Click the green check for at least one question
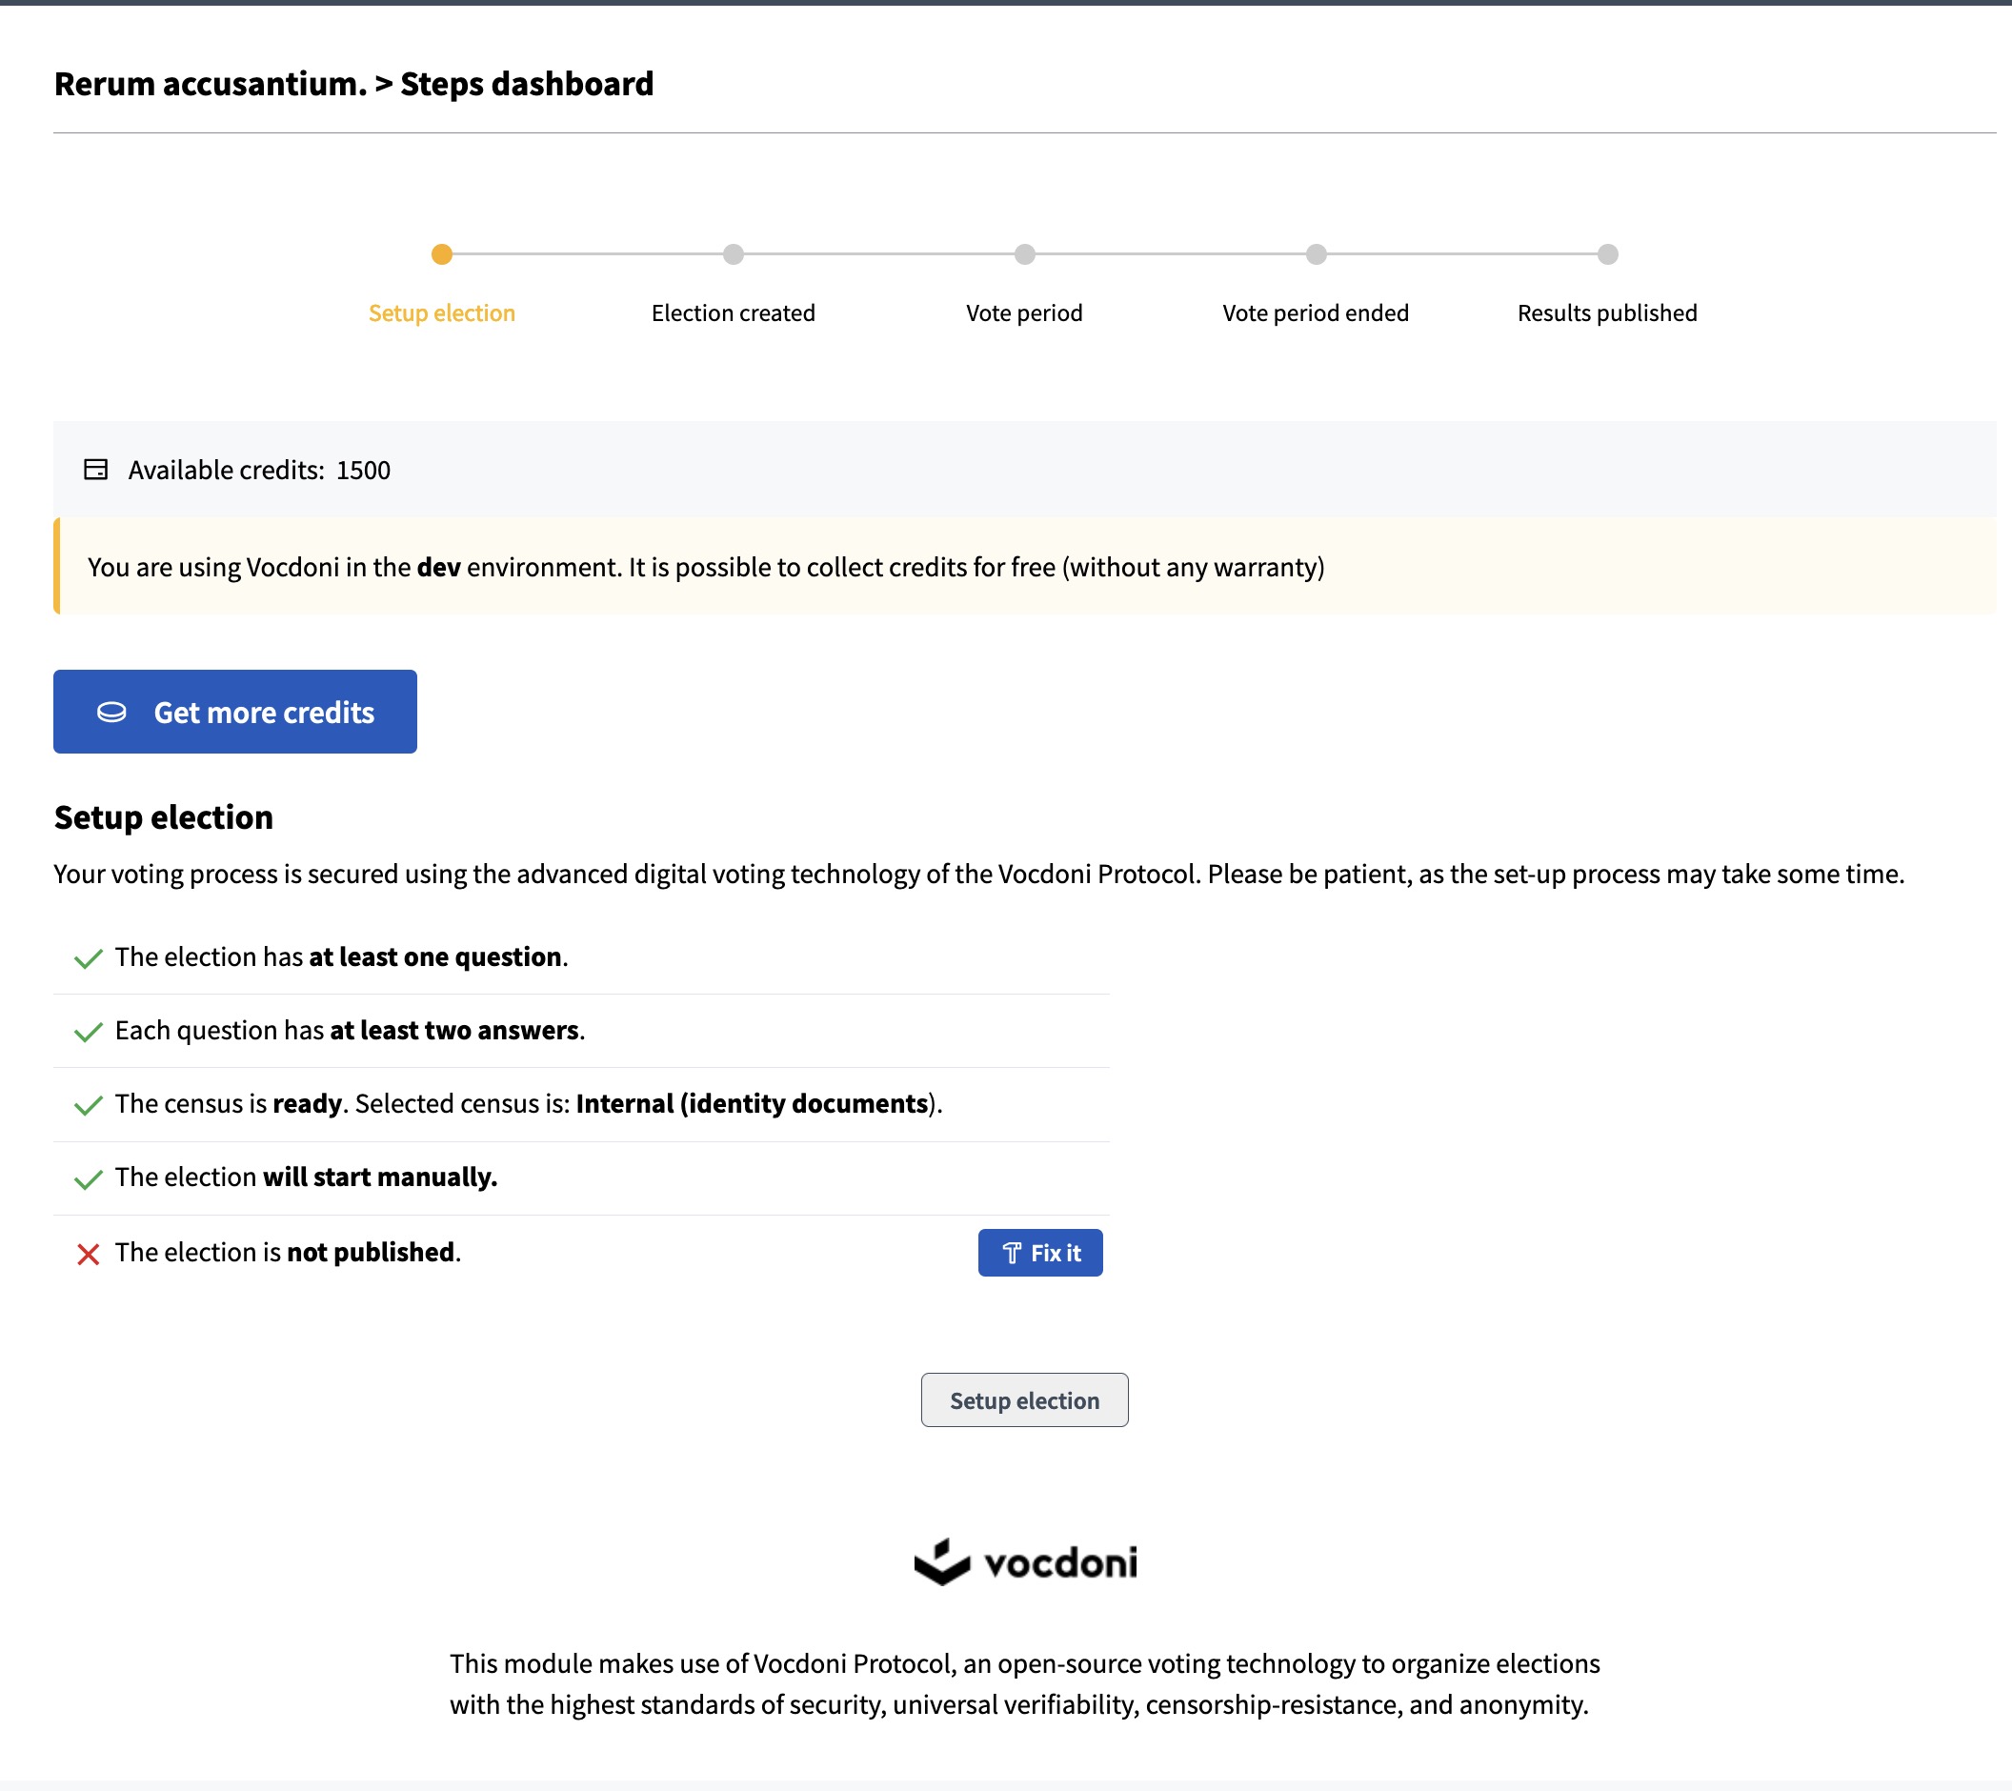Screen dimensions: 2012x1791 point(89,958)
